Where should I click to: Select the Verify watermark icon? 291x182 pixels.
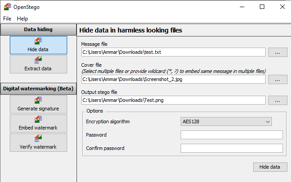(x=38, y=138)
